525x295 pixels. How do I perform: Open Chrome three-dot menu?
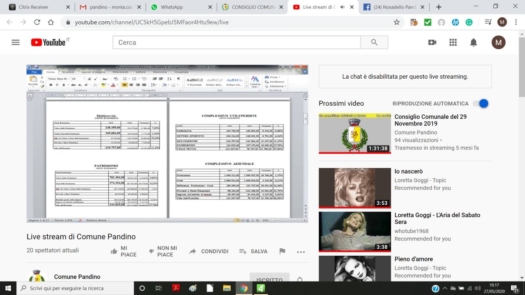[x=516, y=23]
